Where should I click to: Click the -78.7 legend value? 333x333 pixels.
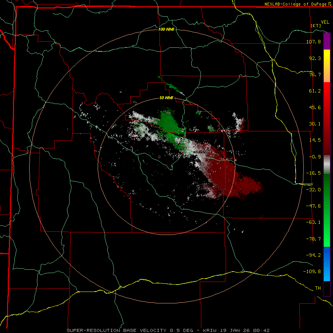pyautogui.click(x=313, y=239)
